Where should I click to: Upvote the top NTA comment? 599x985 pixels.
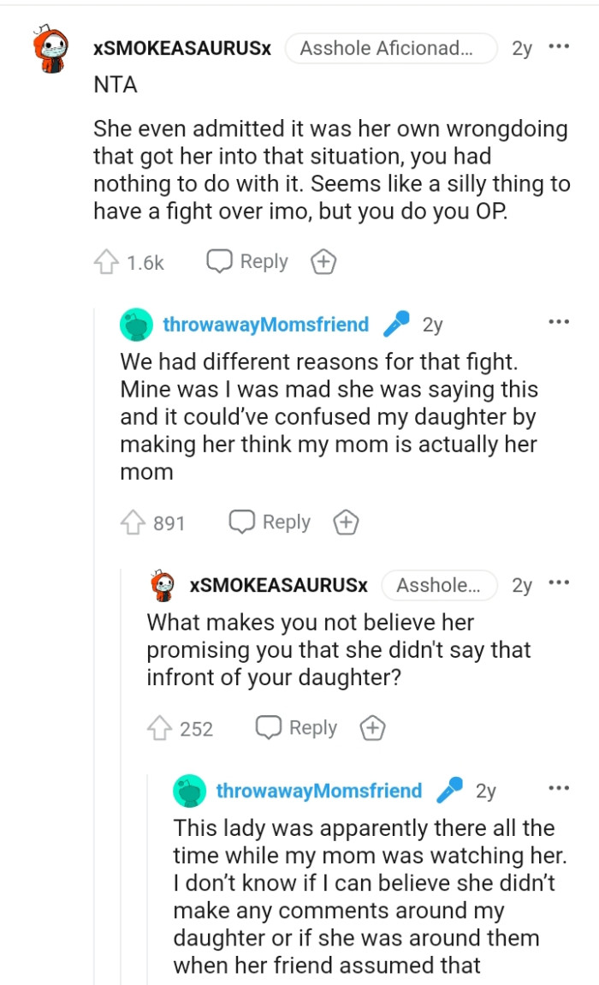coord(107,261)
